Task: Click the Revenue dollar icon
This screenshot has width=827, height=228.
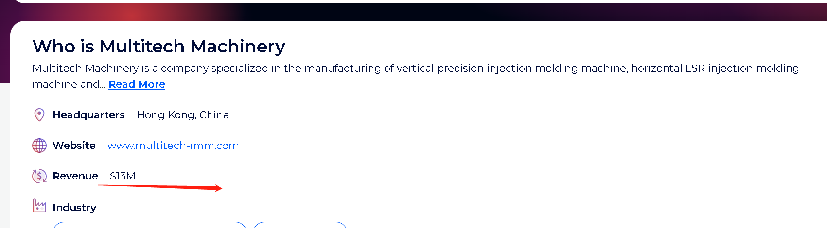Action: click(x=39, y=176)
